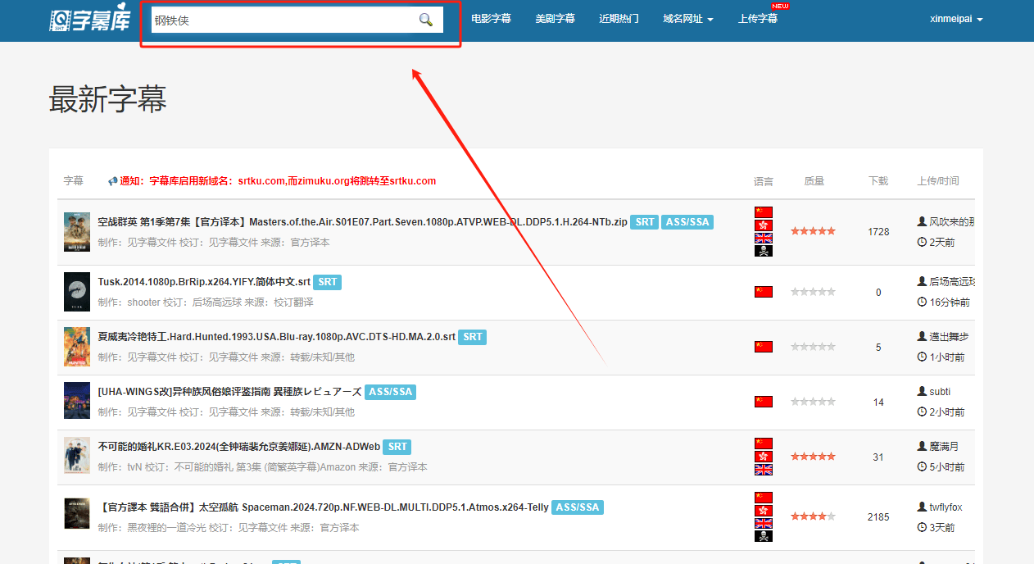Click SRT badge on Tusk subtitle
Viewport: 1034px width, 564px height.
327,282
